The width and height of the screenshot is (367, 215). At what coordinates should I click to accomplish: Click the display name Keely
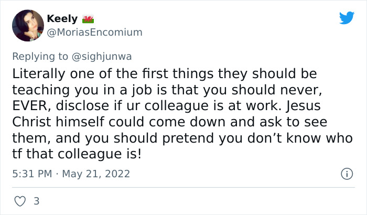tap(62, 19)
